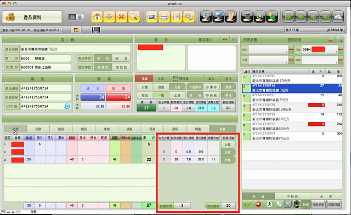This screenshot has height=215, width=351.
Task: Click the hand holding scroll toolbar icon
Action: point(231,17)
